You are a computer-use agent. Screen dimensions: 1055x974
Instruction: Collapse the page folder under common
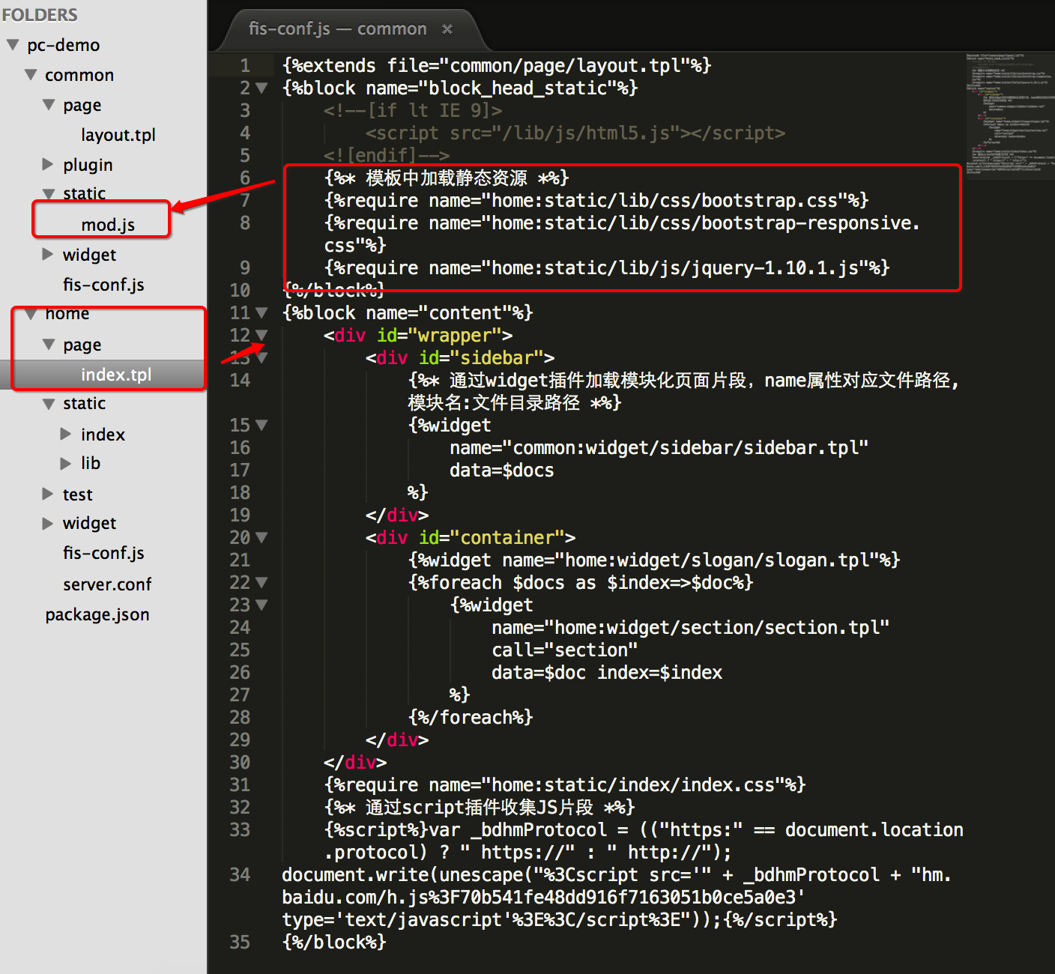coord(49,105)
